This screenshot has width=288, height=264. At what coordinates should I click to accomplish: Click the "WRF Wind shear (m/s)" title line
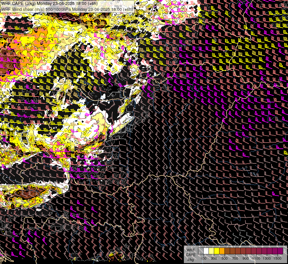[67, 9]
